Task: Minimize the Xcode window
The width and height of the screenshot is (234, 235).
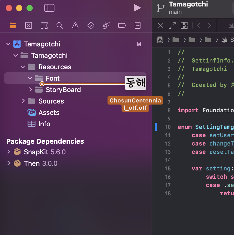Action: (x=19, y=8)
